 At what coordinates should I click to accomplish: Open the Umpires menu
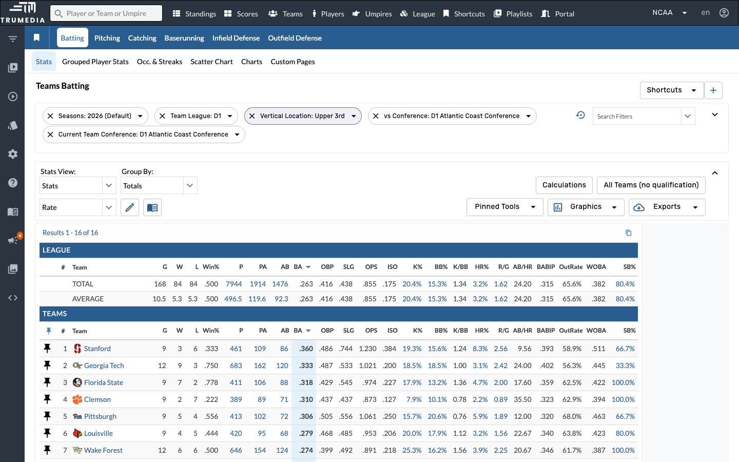point(372,14)
